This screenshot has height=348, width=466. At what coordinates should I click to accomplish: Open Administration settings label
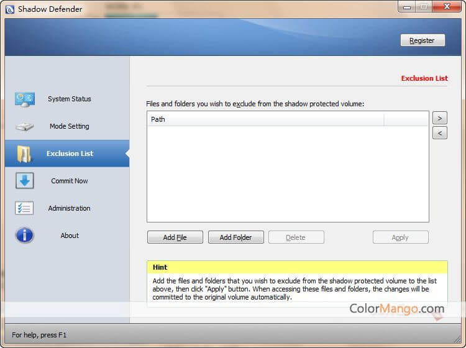coord(69,208)
